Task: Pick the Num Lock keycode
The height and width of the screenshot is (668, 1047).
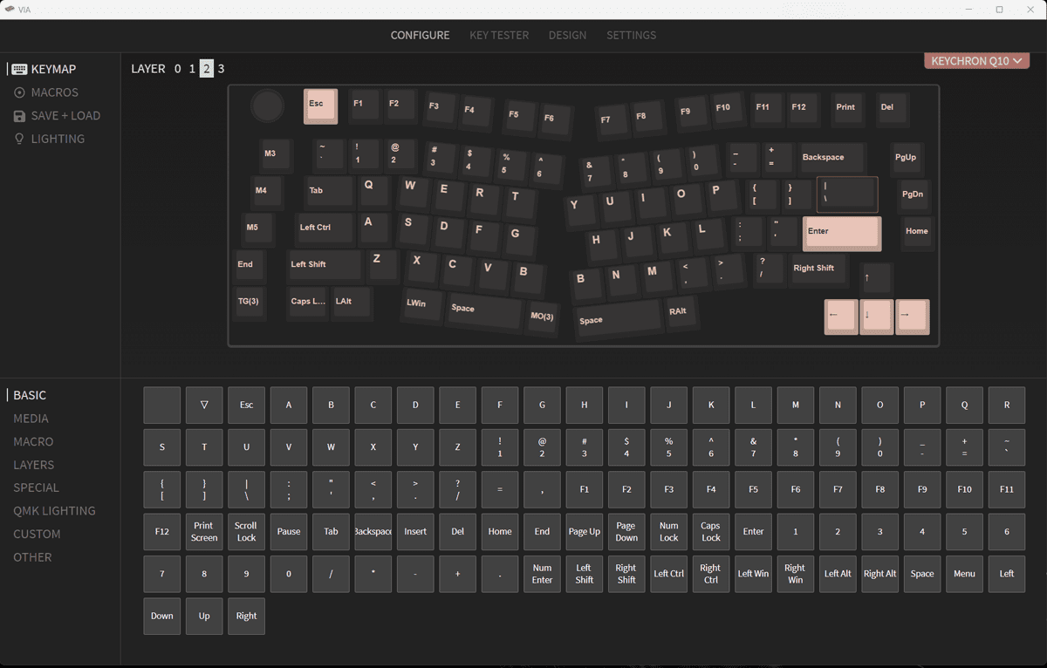Action: coord(669,532)
